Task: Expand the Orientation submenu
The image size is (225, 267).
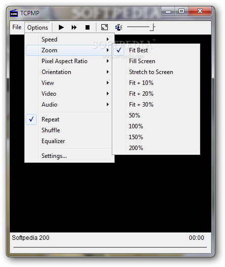Action: point(69,72)
